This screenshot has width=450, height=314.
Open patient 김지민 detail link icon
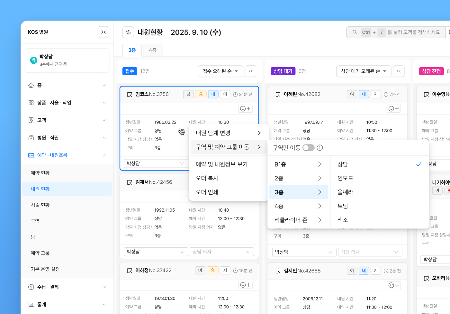tap(278, 271)
